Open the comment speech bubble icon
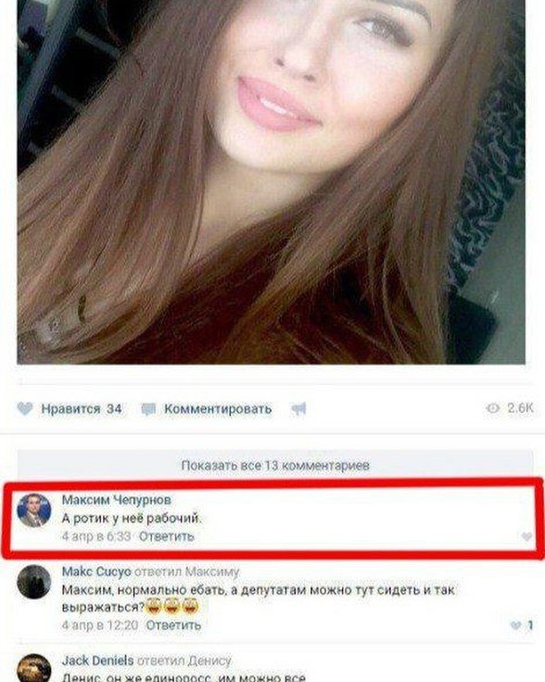 148,409
